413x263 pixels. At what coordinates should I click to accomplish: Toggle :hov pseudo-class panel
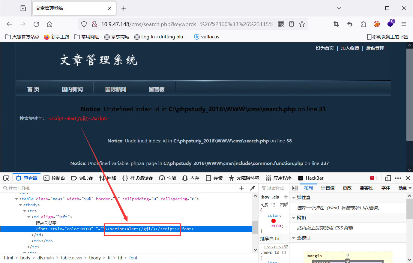click(x=265, y=197)
